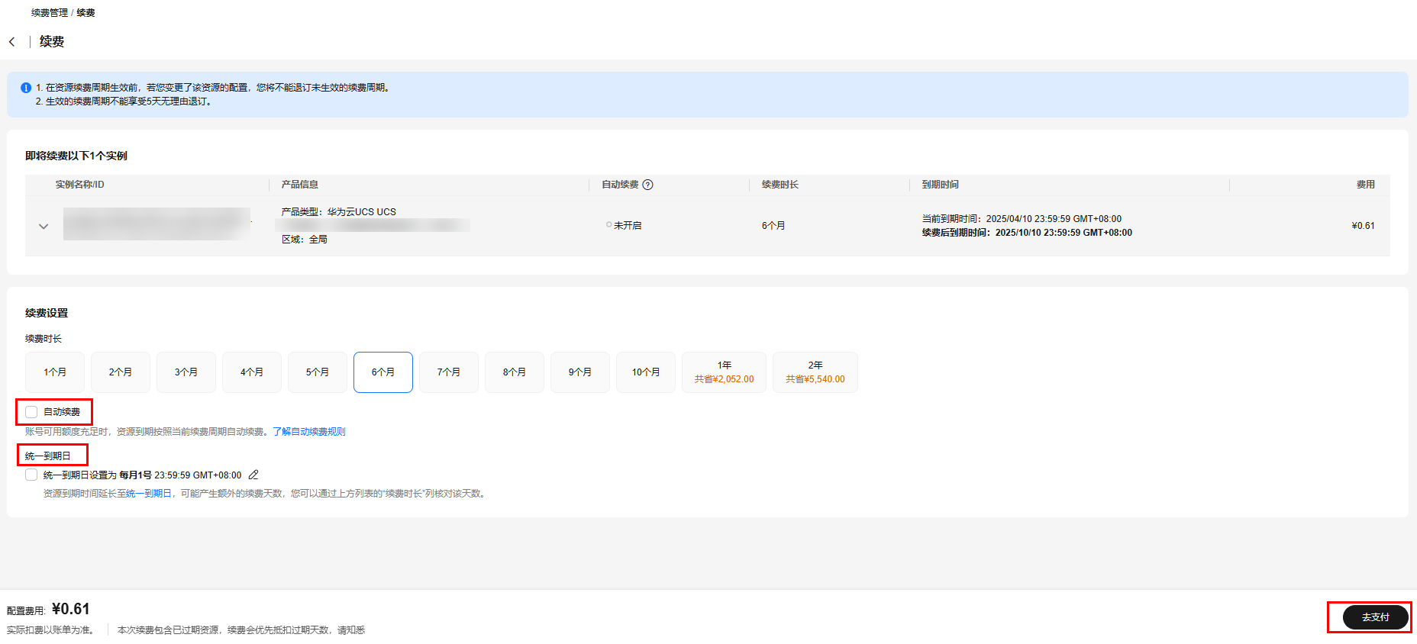Click 续费后到期时间 2025/10/10 text
Screen dimensions: 1417x644
point(1027,233)
